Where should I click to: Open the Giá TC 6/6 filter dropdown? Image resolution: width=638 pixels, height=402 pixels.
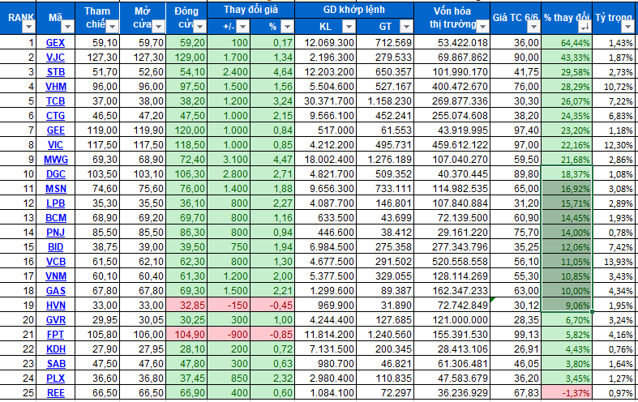[533, 27]
